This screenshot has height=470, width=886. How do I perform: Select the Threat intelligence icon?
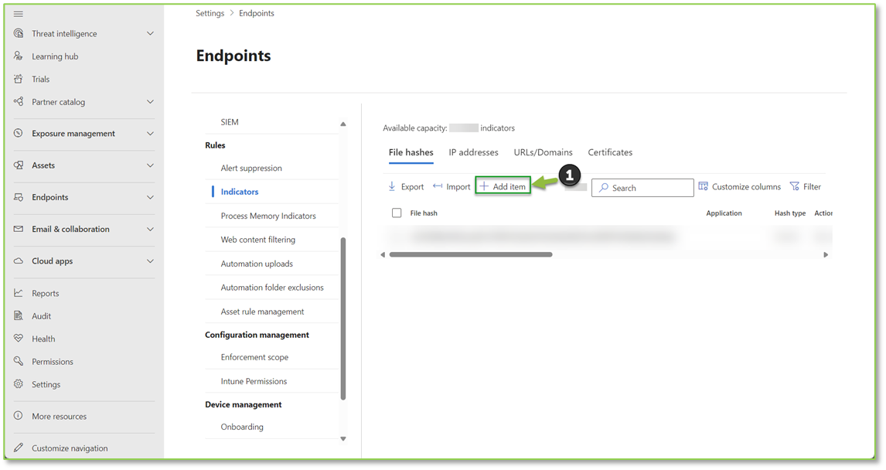coord(17,33)
